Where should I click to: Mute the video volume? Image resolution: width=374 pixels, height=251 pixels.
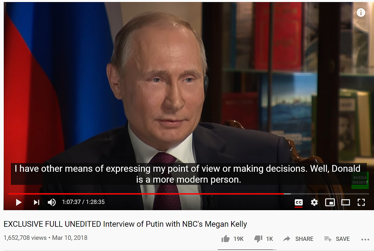click(x=51, y=202)
